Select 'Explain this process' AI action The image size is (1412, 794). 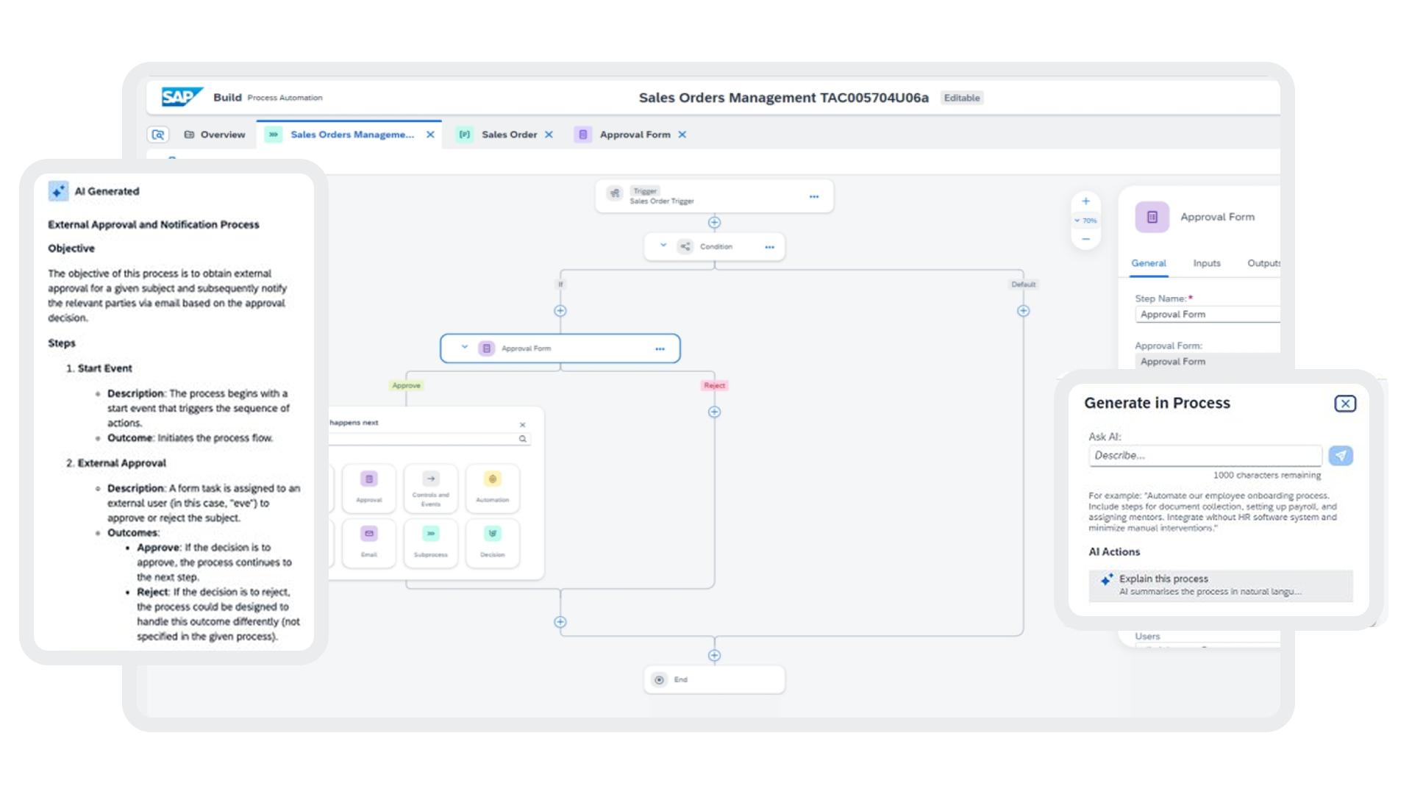[x=1220, y=585]
